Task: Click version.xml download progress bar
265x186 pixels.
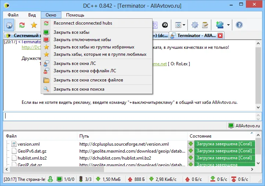Action: [225, 144]
